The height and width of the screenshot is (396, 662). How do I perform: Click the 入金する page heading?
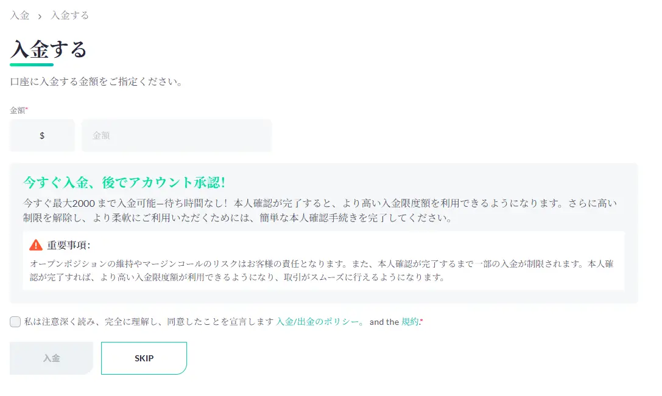point(49,49)
